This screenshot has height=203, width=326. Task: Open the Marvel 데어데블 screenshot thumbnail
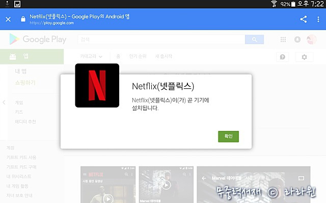(x=254, y=185)
